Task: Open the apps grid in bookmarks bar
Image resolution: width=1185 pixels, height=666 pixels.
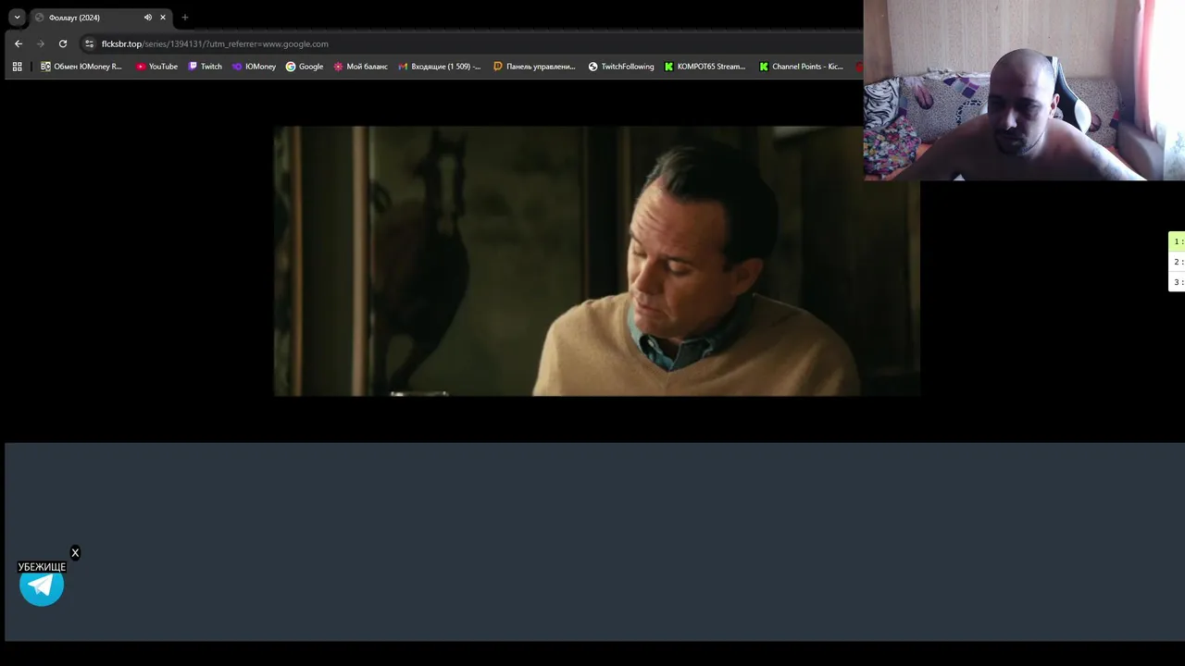Action: click(17, 67)
